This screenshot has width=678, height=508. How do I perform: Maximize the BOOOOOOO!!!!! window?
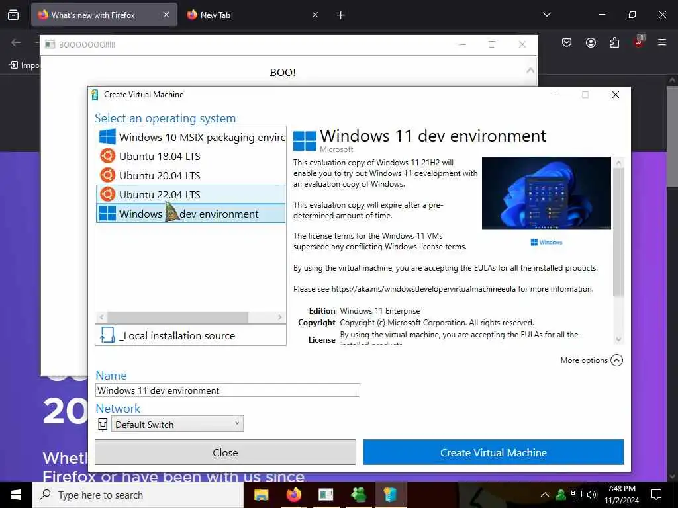coord(492,44)
